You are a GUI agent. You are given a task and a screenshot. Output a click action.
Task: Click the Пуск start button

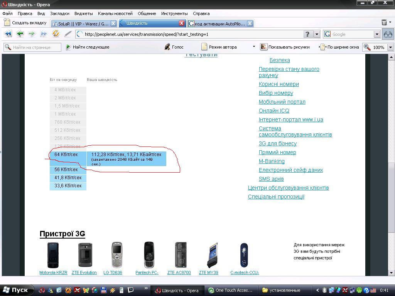pos(15,290)
